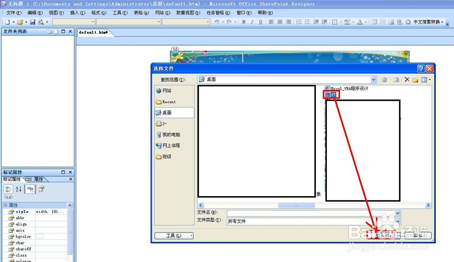Viewport: 454px width, 262px height.
Task: Open the 文件类型 file type dropdown
Action: [397, 222]
